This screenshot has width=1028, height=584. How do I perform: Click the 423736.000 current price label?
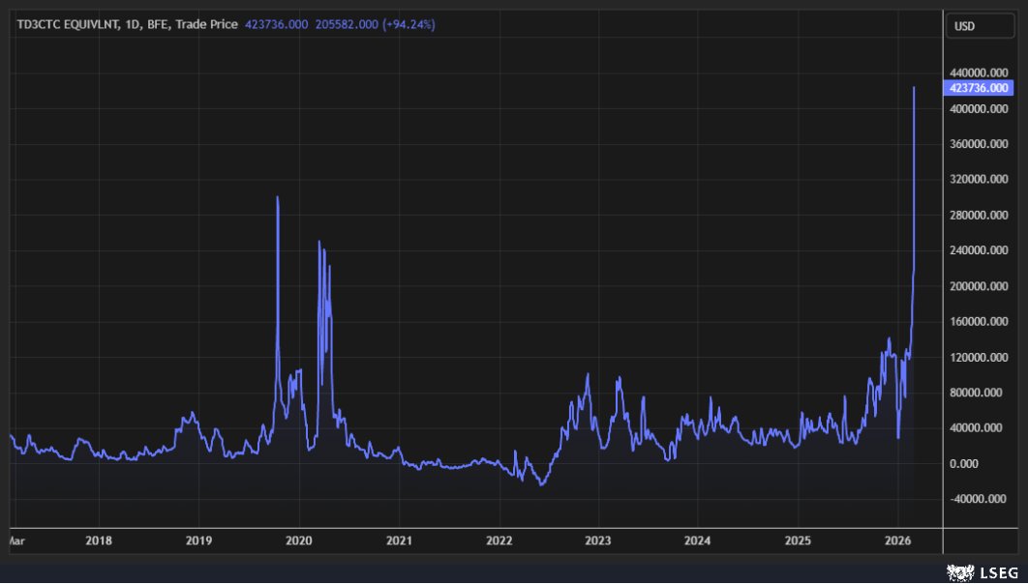click(x=979, y=88)
